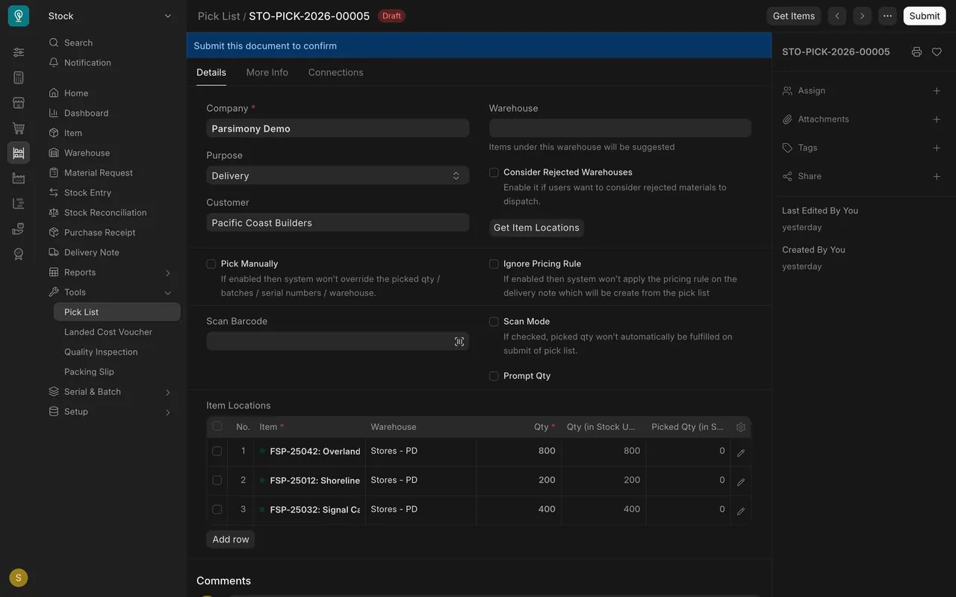Enable Consider Rejected Warehouses checkbox

pos(494,172)
